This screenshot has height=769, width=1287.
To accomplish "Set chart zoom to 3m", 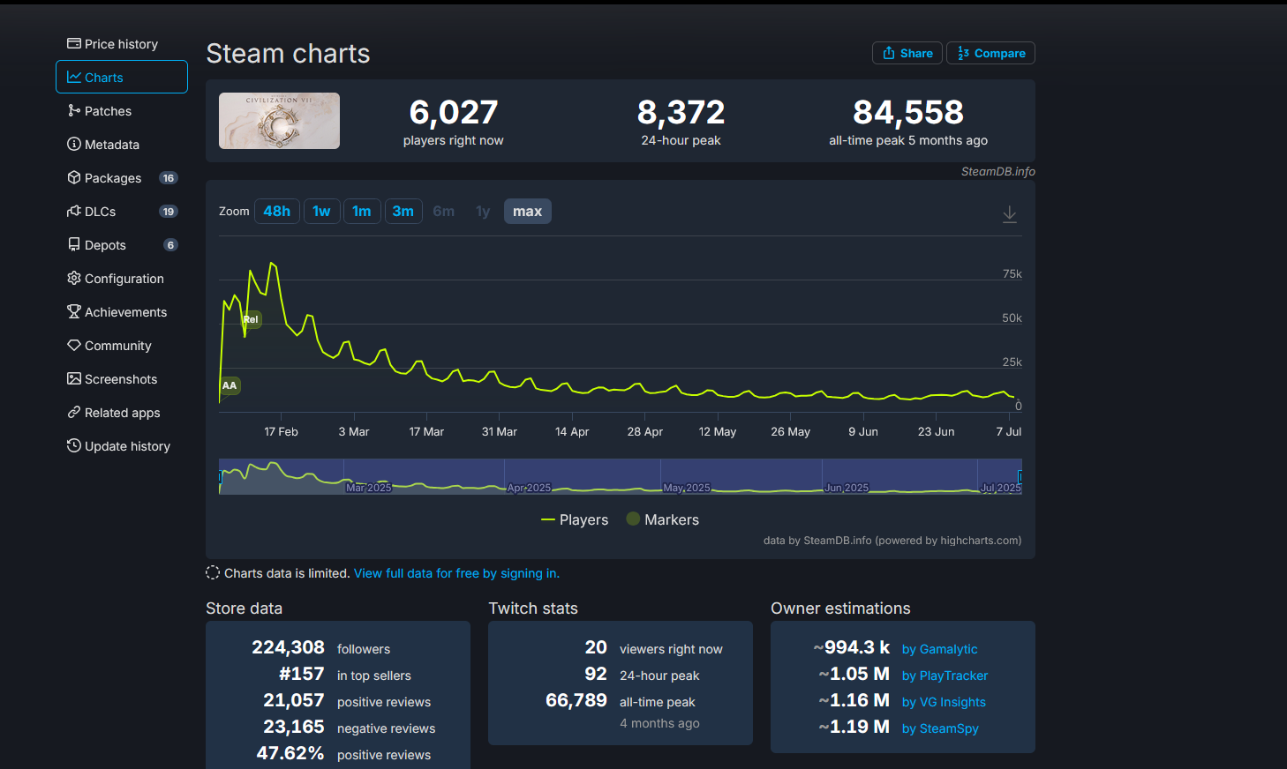I will point(403,212).
